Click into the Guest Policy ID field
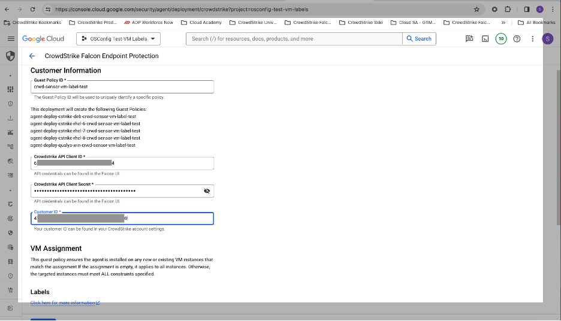Screen dimensions: 561x321 coord(122,87)
